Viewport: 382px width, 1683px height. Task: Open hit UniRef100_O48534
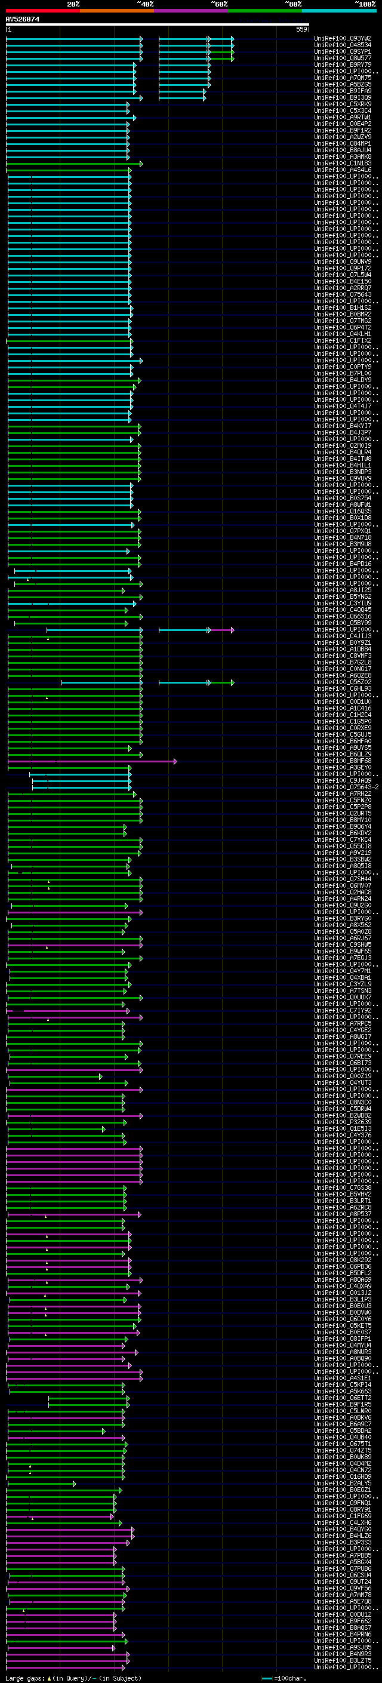pos(343,45)
